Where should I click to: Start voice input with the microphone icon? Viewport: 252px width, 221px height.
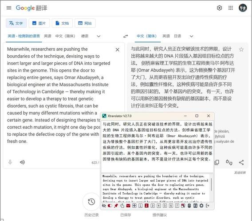coord(10,162)
